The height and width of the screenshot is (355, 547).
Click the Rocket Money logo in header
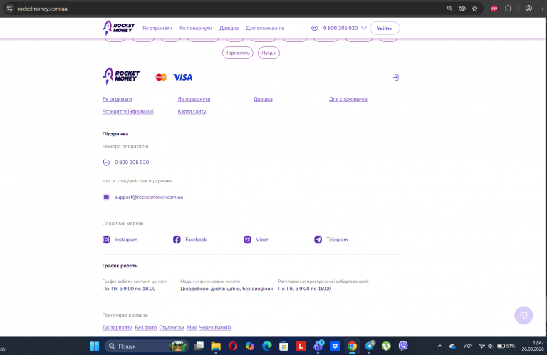tap(119, 28)
